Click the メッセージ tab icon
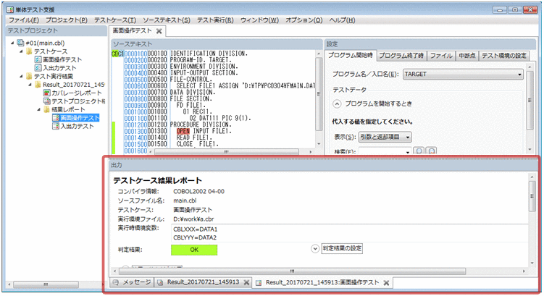The image size is (544, 296). [116, 282]
